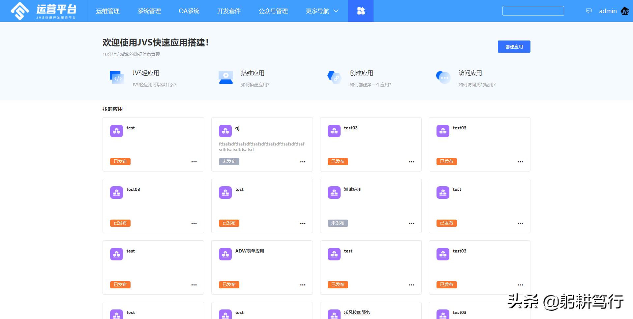Click the 搭建应用 heading
The width and height of the screenshot is (633, 319).
pyautogui.click(x=253, y=73)
